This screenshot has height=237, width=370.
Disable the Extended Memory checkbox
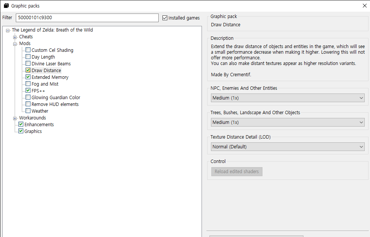(28, 77)
